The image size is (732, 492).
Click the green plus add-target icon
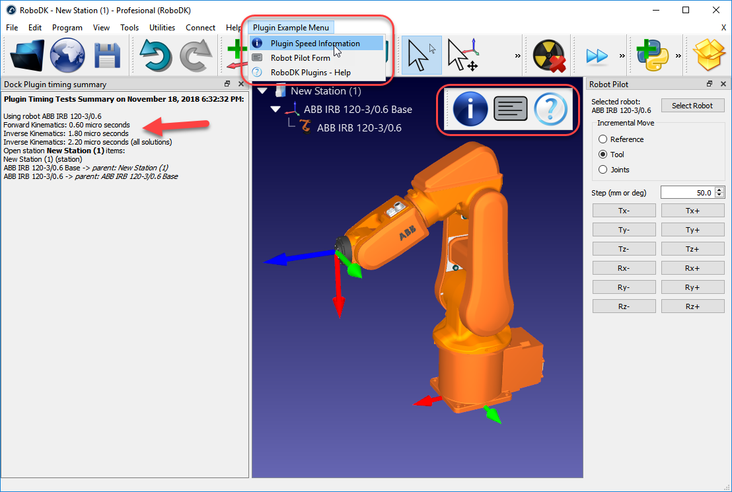237,54
